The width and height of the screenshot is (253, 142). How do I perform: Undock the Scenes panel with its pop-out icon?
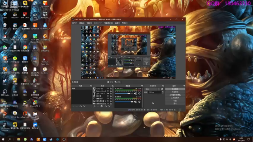91,86
